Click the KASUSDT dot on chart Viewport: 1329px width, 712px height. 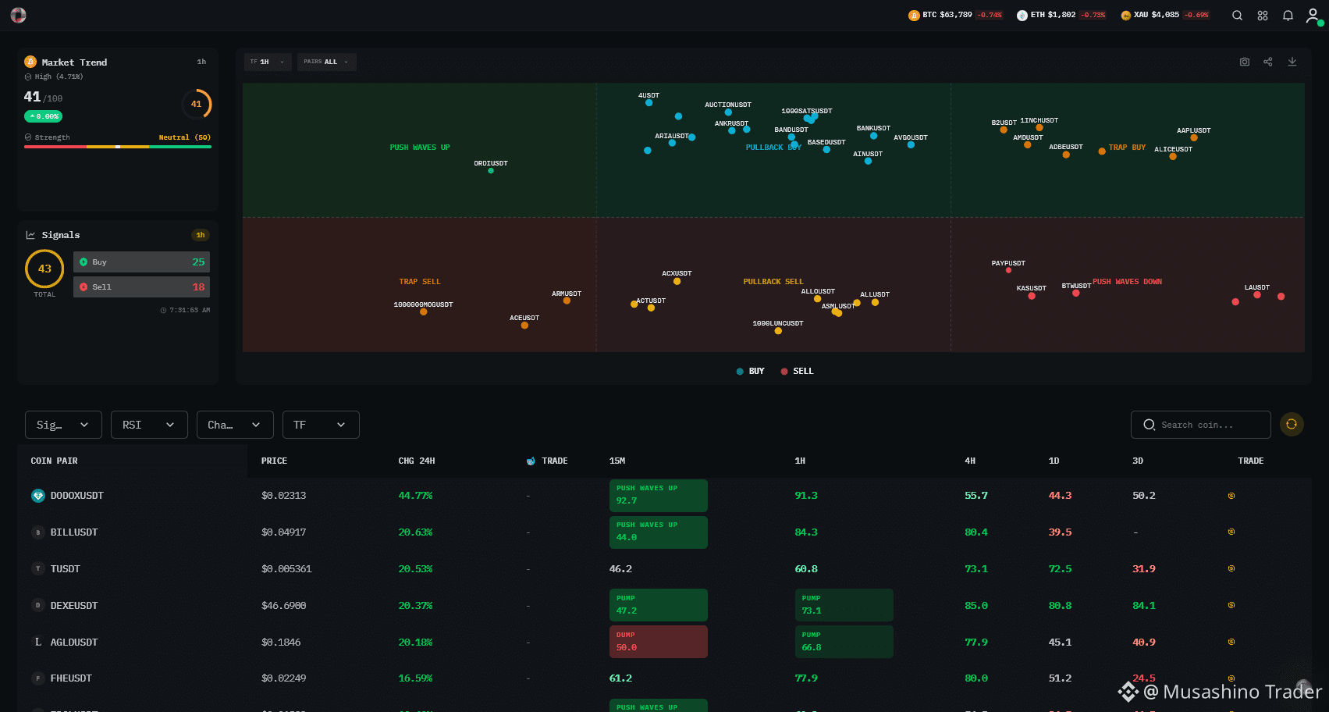[x=1032, y=296]
